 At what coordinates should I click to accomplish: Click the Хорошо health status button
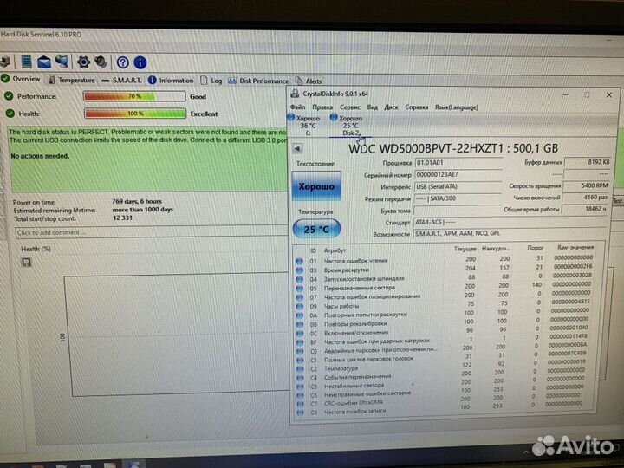pyautogui.click(x=316, y=185)
